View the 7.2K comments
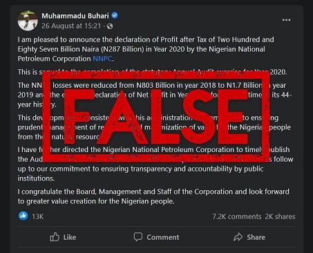 pyautogui.click(x=237, y=216)
